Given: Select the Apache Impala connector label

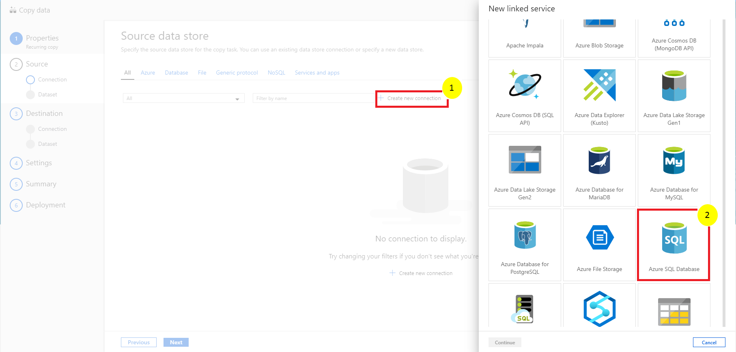Looking at the screenshot, I should click(525, 45).
